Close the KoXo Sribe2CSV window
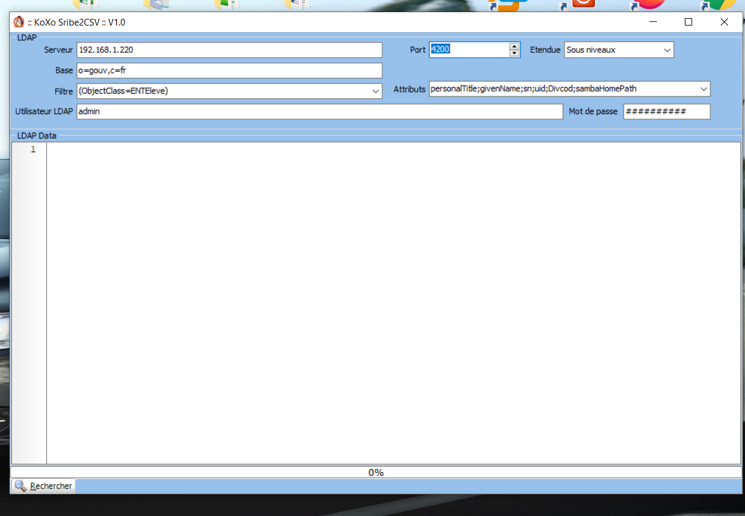 point(724,22)
